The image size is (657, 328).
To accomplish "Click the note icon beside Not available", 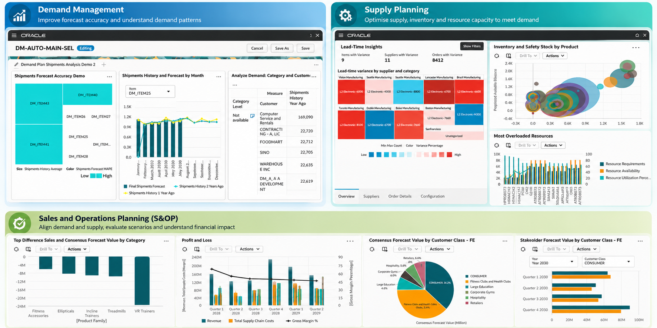I will point(252,116).
